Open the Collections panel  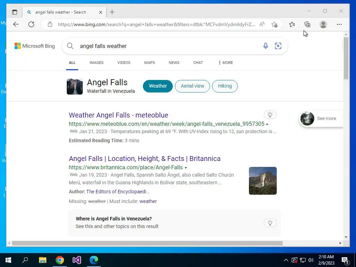[x=307, y=24]
